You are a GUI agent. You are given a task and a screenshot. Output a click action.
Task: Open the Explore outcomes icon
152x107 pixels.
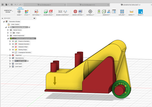click(122, 12)
